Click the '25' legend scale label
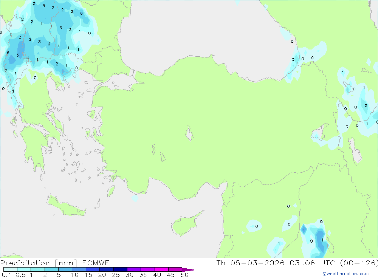This screenshot has width=378, height=277. click(116, 275)
